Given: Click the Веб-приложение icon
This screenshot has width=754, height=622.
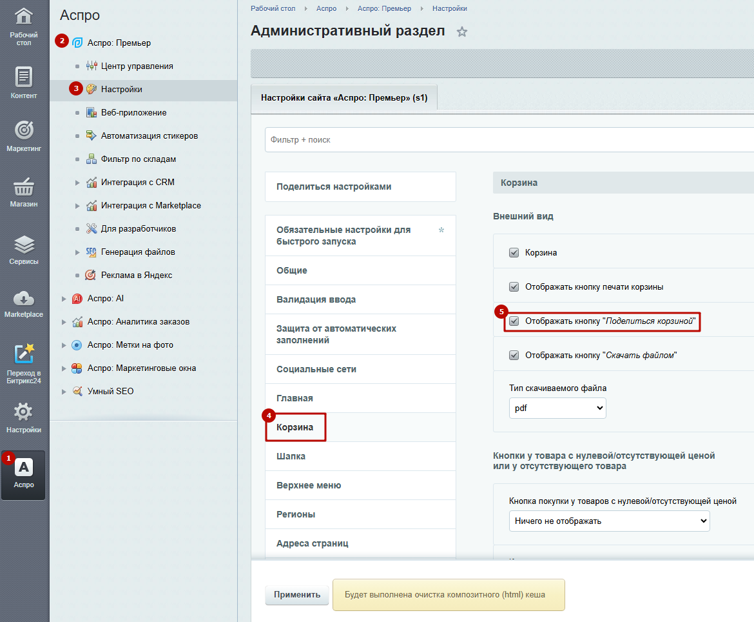Looking at the screenshot, I should coord(92,113).
